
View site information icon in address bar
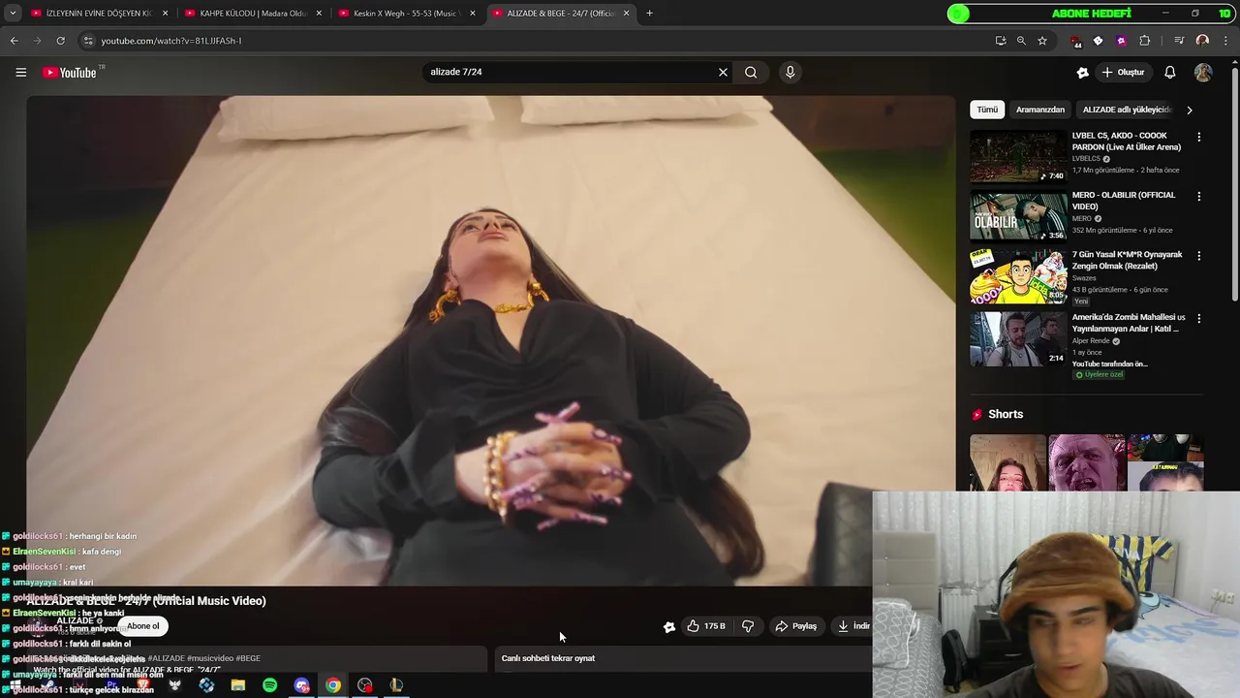tap(88, 41)
